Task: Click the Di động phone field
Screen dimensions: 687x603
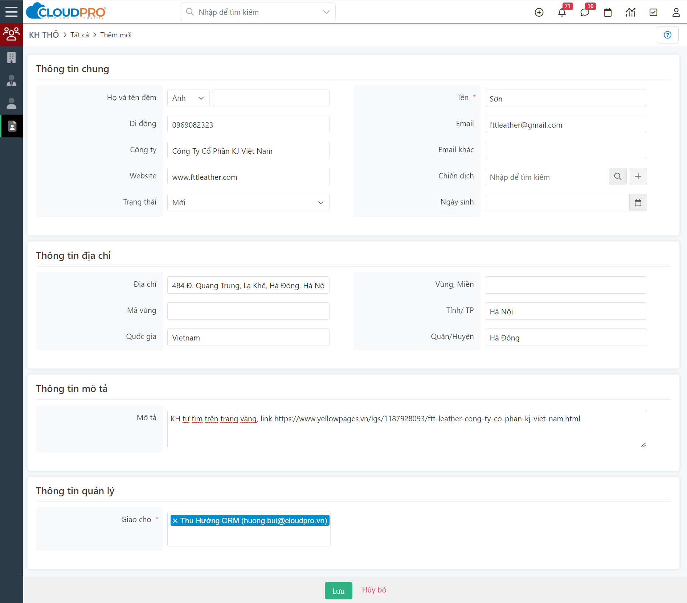Action: point(248,124)
